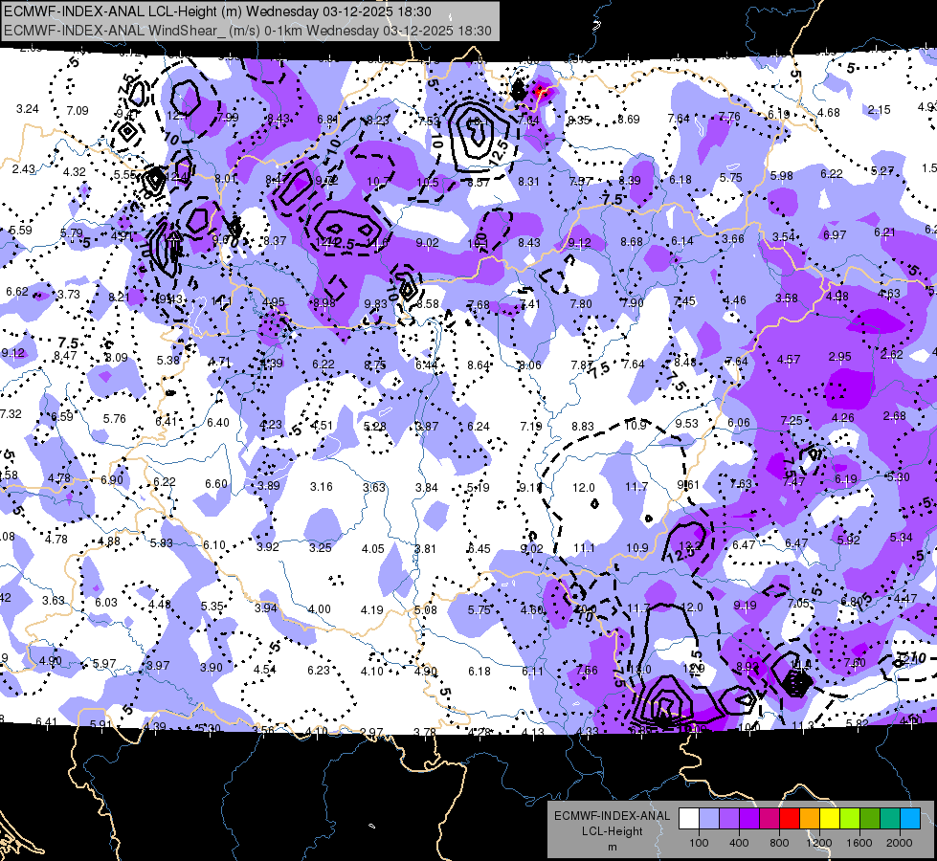The width and height of the screenshot is (937, 861).
Task: Click the wind shear value "3.54"
Action: 784,237
